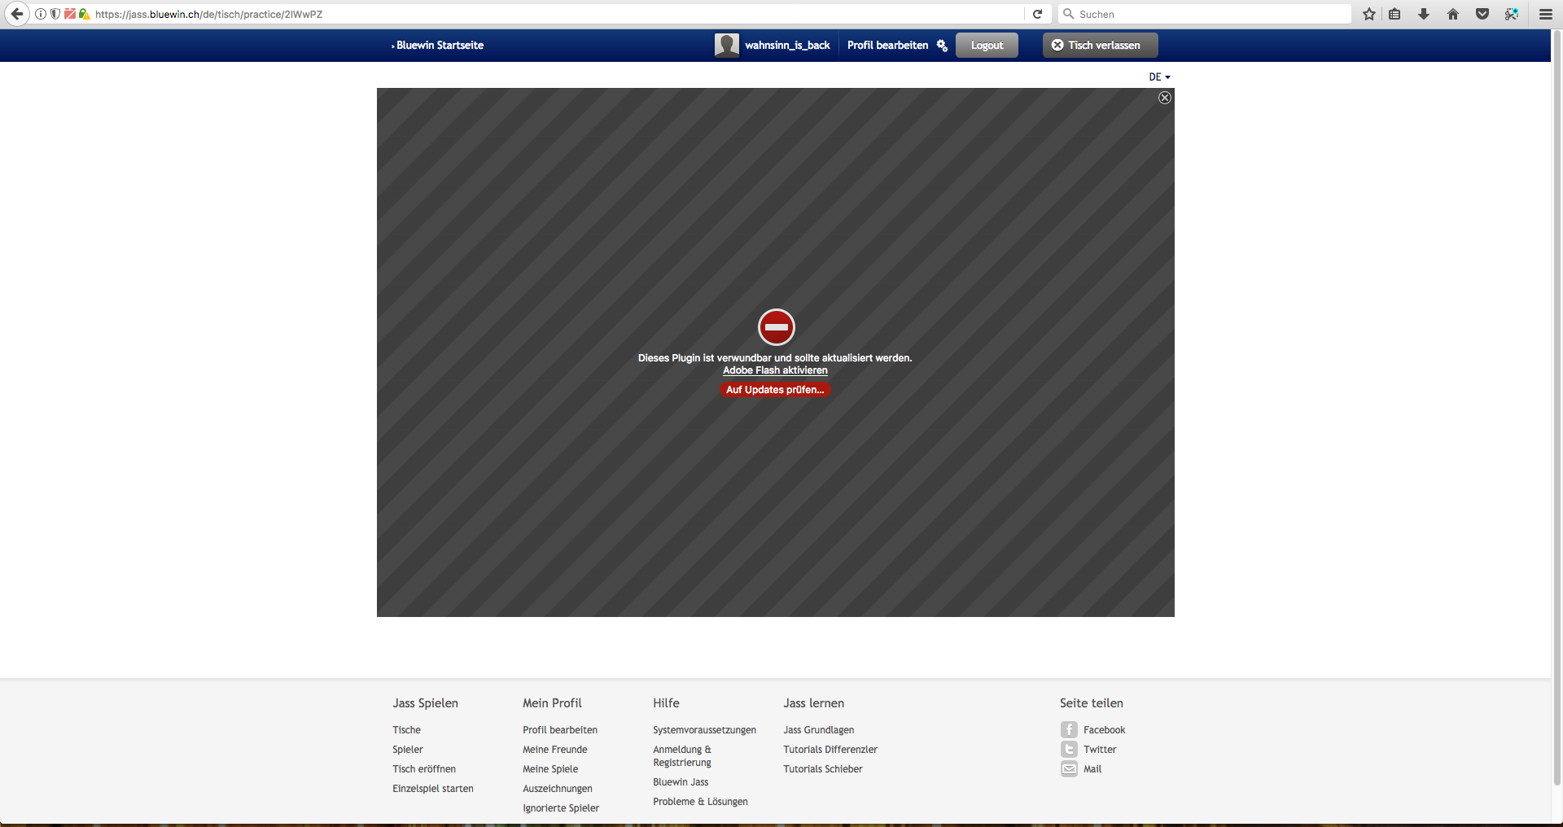Share the page via Facebook icon
The image size is (1563, 827).
coord(1069,730)
